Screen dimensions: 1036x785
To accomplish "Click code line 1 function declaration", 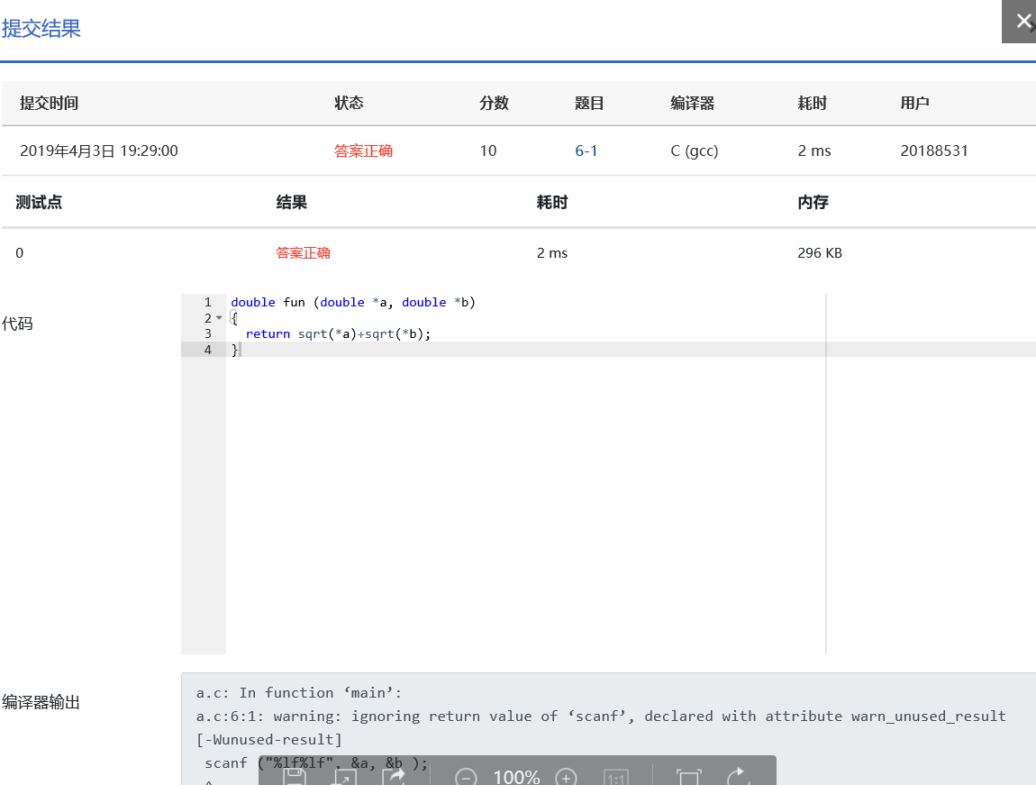I will pyautogui.click(x=353, y=302).
